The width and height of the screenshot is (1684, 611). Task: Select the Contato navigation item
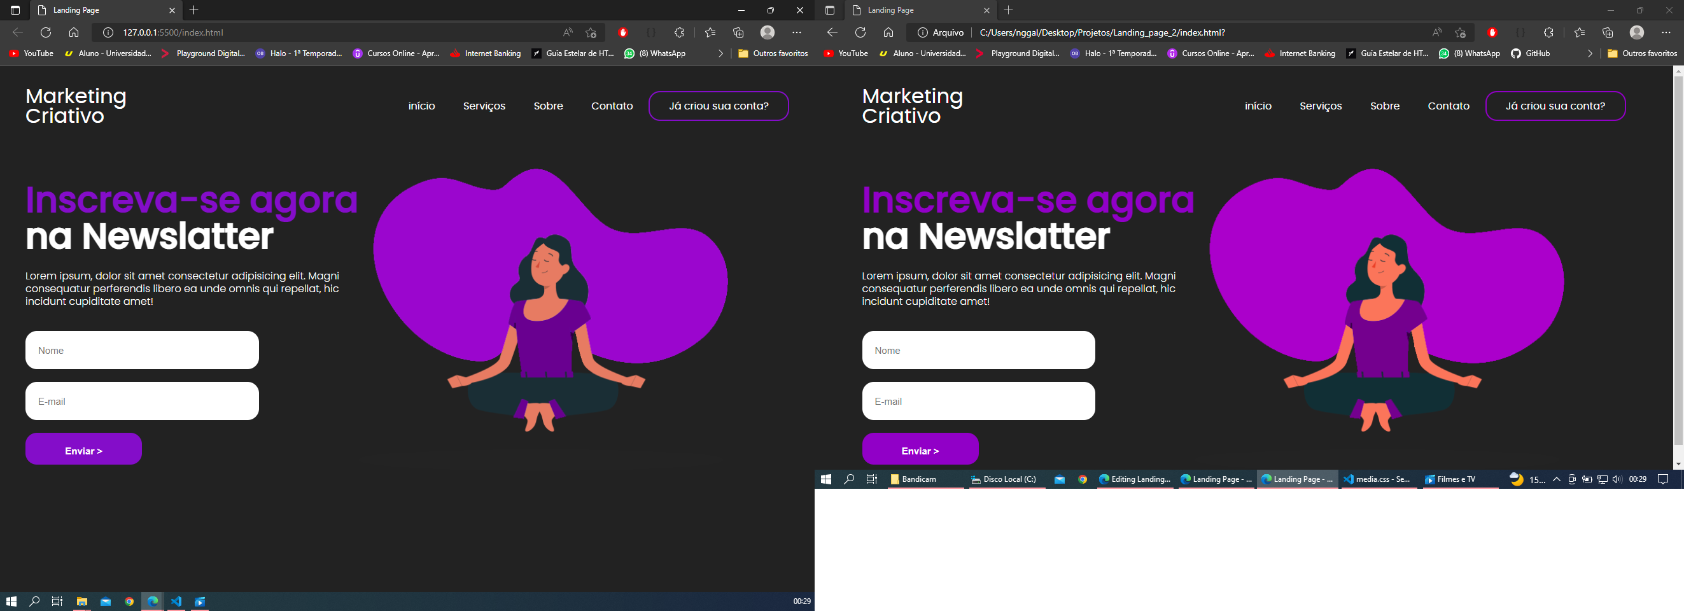612,106
